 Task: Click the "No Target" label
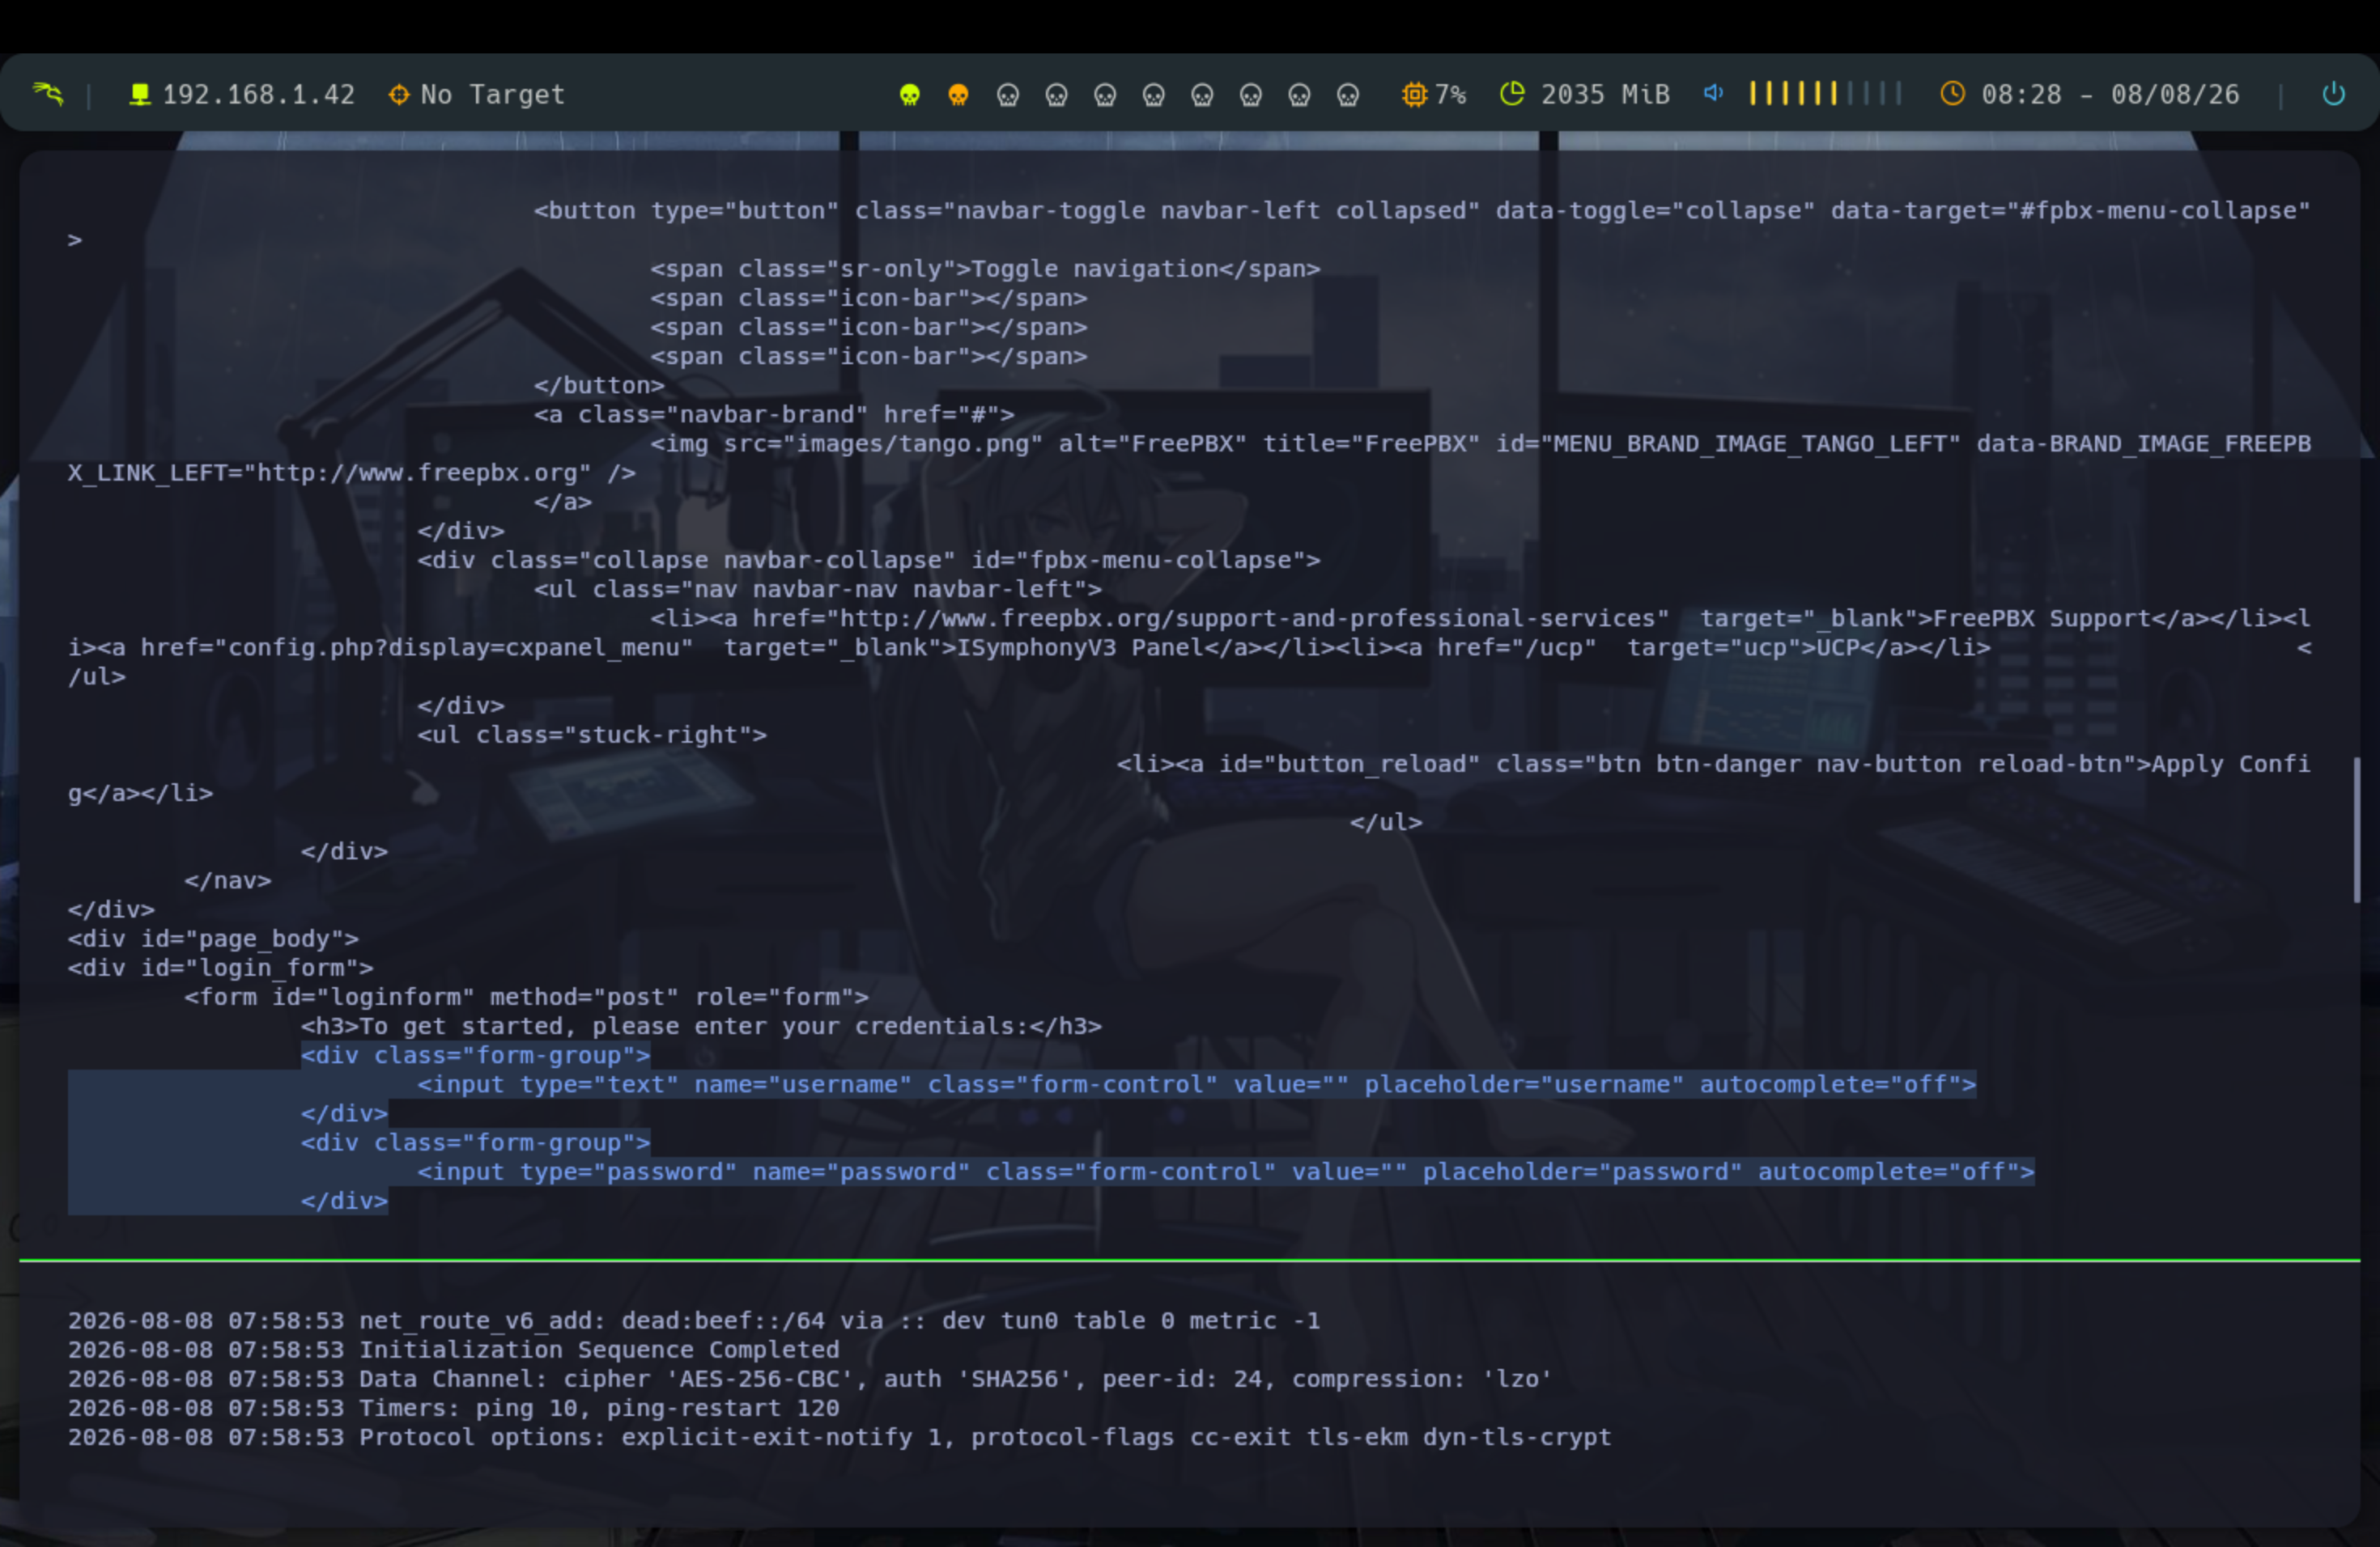pyautogui.click(x=493, y=95)
